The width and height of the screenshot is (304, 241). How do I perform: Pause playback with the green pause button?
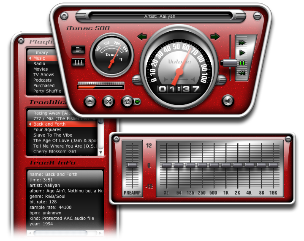pyautogui.click(x=242, y=63)
